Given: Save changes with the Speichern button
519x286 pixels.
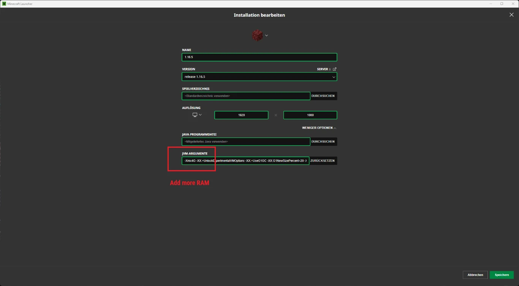Looking at the screenshot, I should click(502, 275).
